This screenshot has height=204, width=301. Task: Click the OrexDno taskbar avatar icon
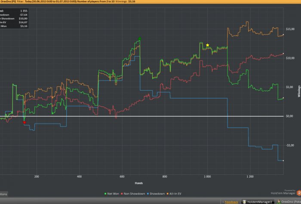pos(279,202)
